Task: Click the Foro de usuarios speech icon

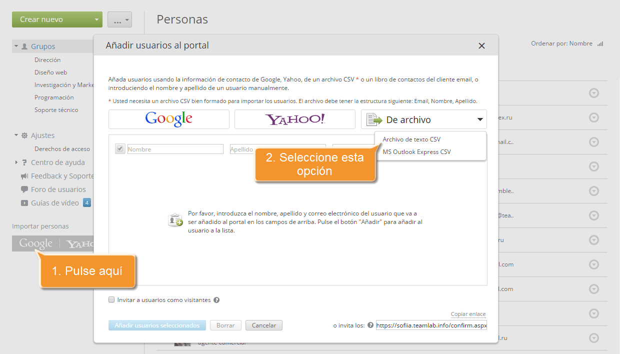Action: (24, 189)
